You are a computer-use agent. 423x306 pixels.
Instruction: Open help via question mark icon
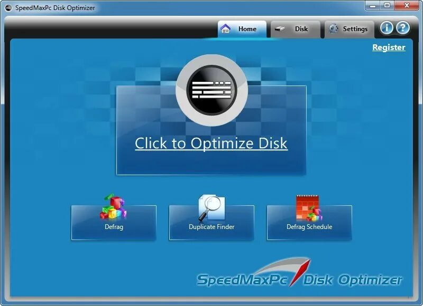point(403,28)
